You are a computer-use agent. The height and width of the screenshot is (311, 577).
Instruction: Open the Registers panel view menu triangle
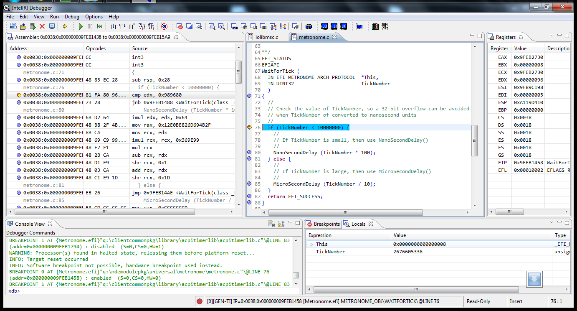point(551,36)
